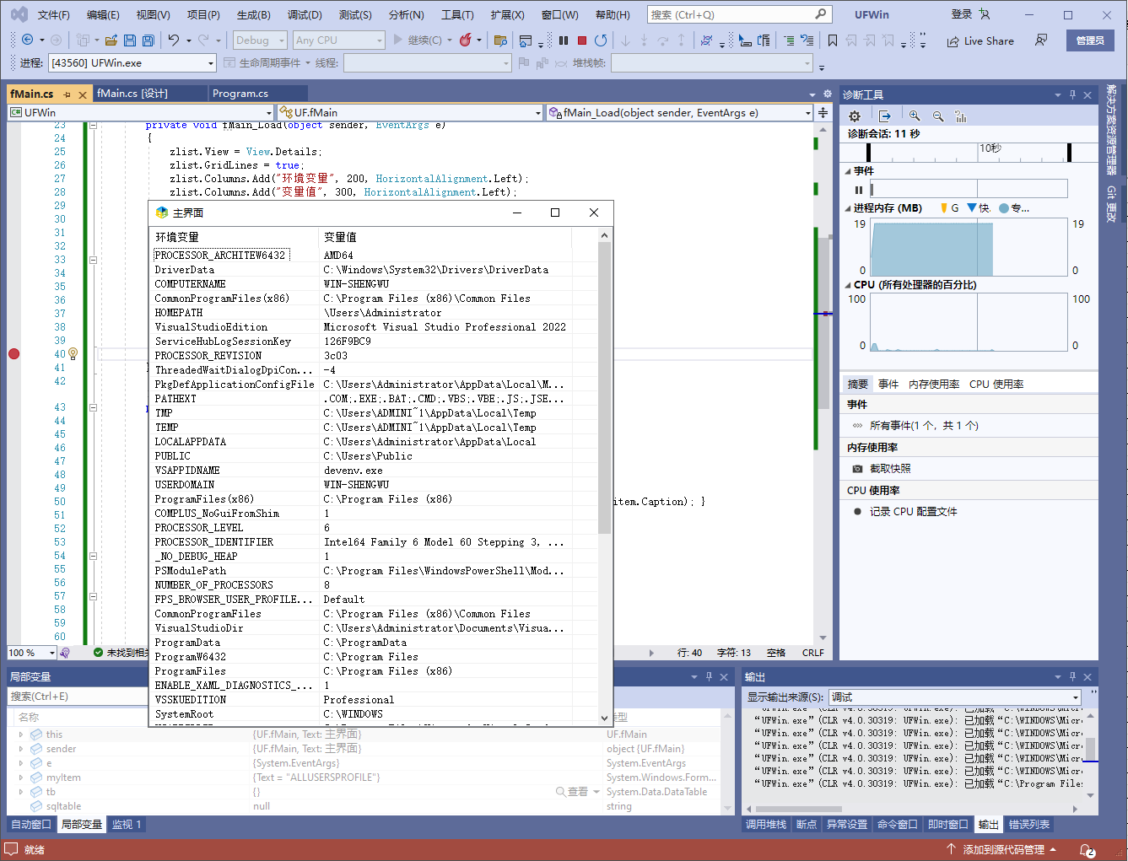Screen dimensions: 1128x861
Task: Select the CPU 使用率 diagnostics tab
Action: [996, 384]
